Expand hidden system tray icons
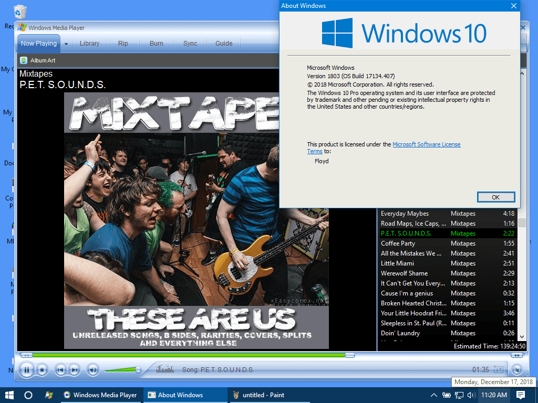 (433, 395)
